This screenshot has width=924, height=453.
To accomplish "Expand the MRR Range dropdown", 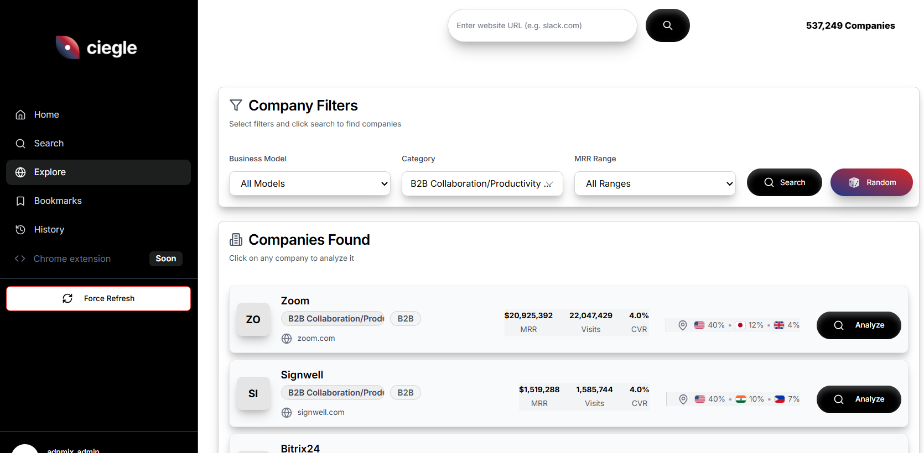I will click(655, 183).
